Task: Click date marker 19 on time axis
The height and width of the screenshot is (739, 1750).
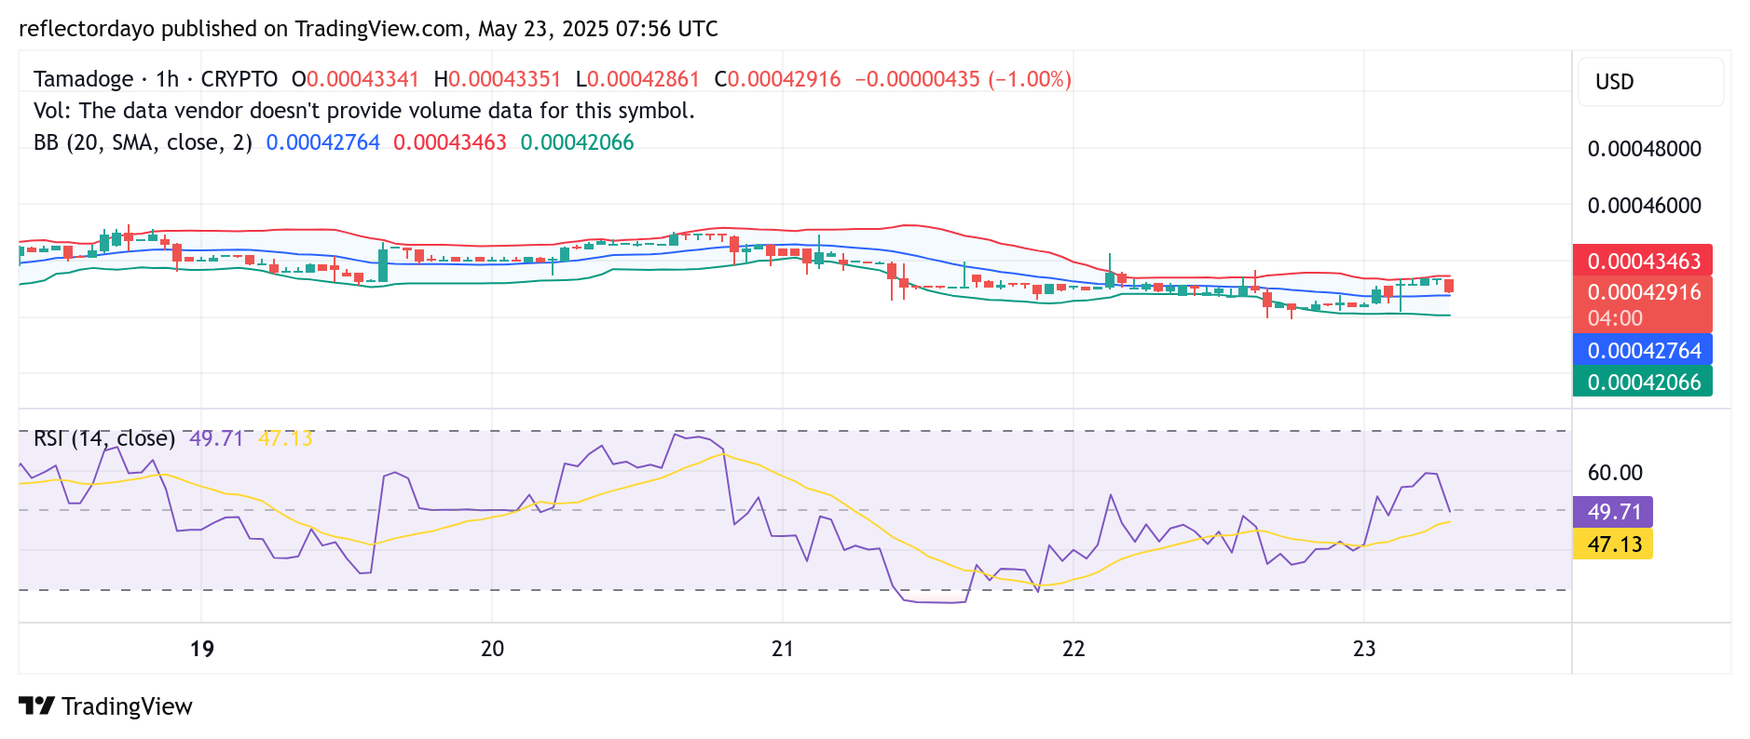Action: [202, 649]
